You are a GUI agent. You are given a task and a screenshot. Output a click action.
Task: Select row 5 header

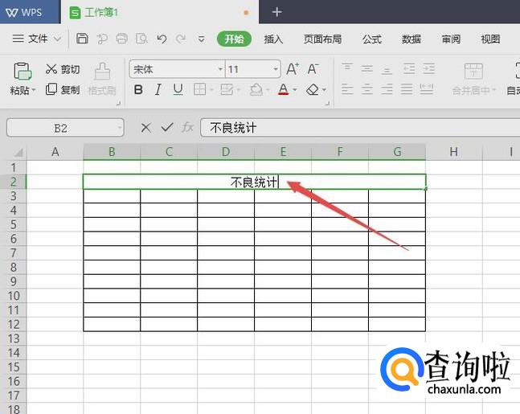click(14, 224)
